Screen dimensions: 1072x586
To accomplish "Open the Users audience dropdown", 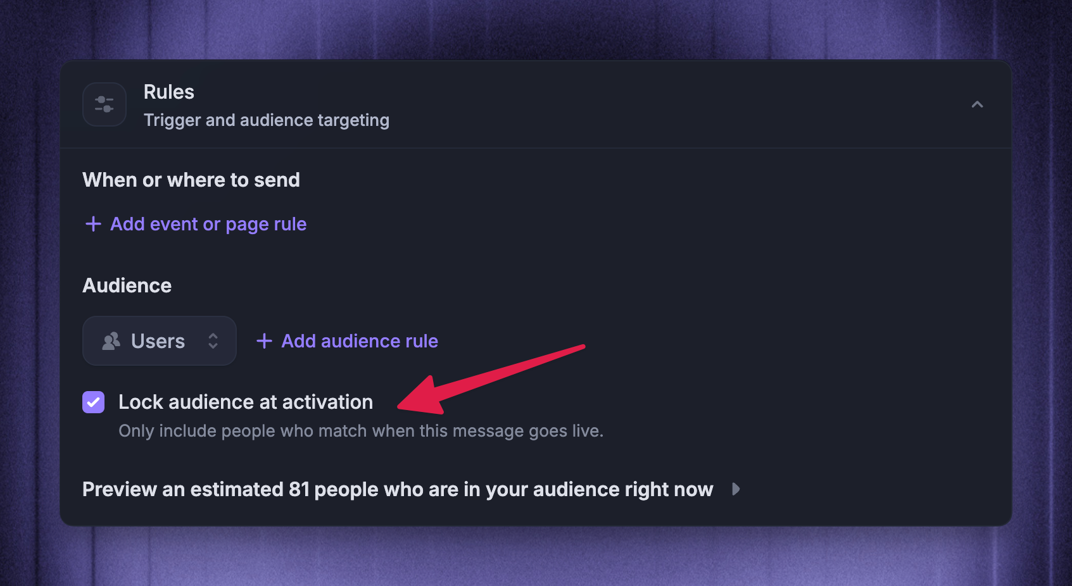I will tap(160, 341).
